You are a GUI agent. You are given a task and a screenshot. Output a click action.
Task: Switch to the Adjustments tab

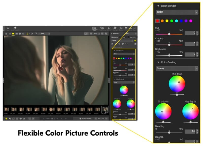[x=115, y=37]
